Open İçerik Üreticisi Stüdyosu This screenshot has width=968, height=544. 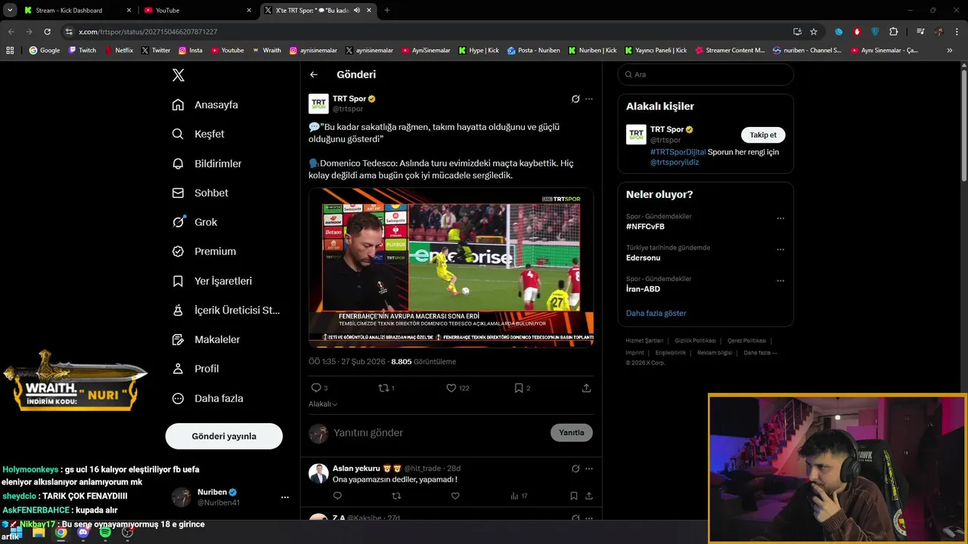(226, 310)
